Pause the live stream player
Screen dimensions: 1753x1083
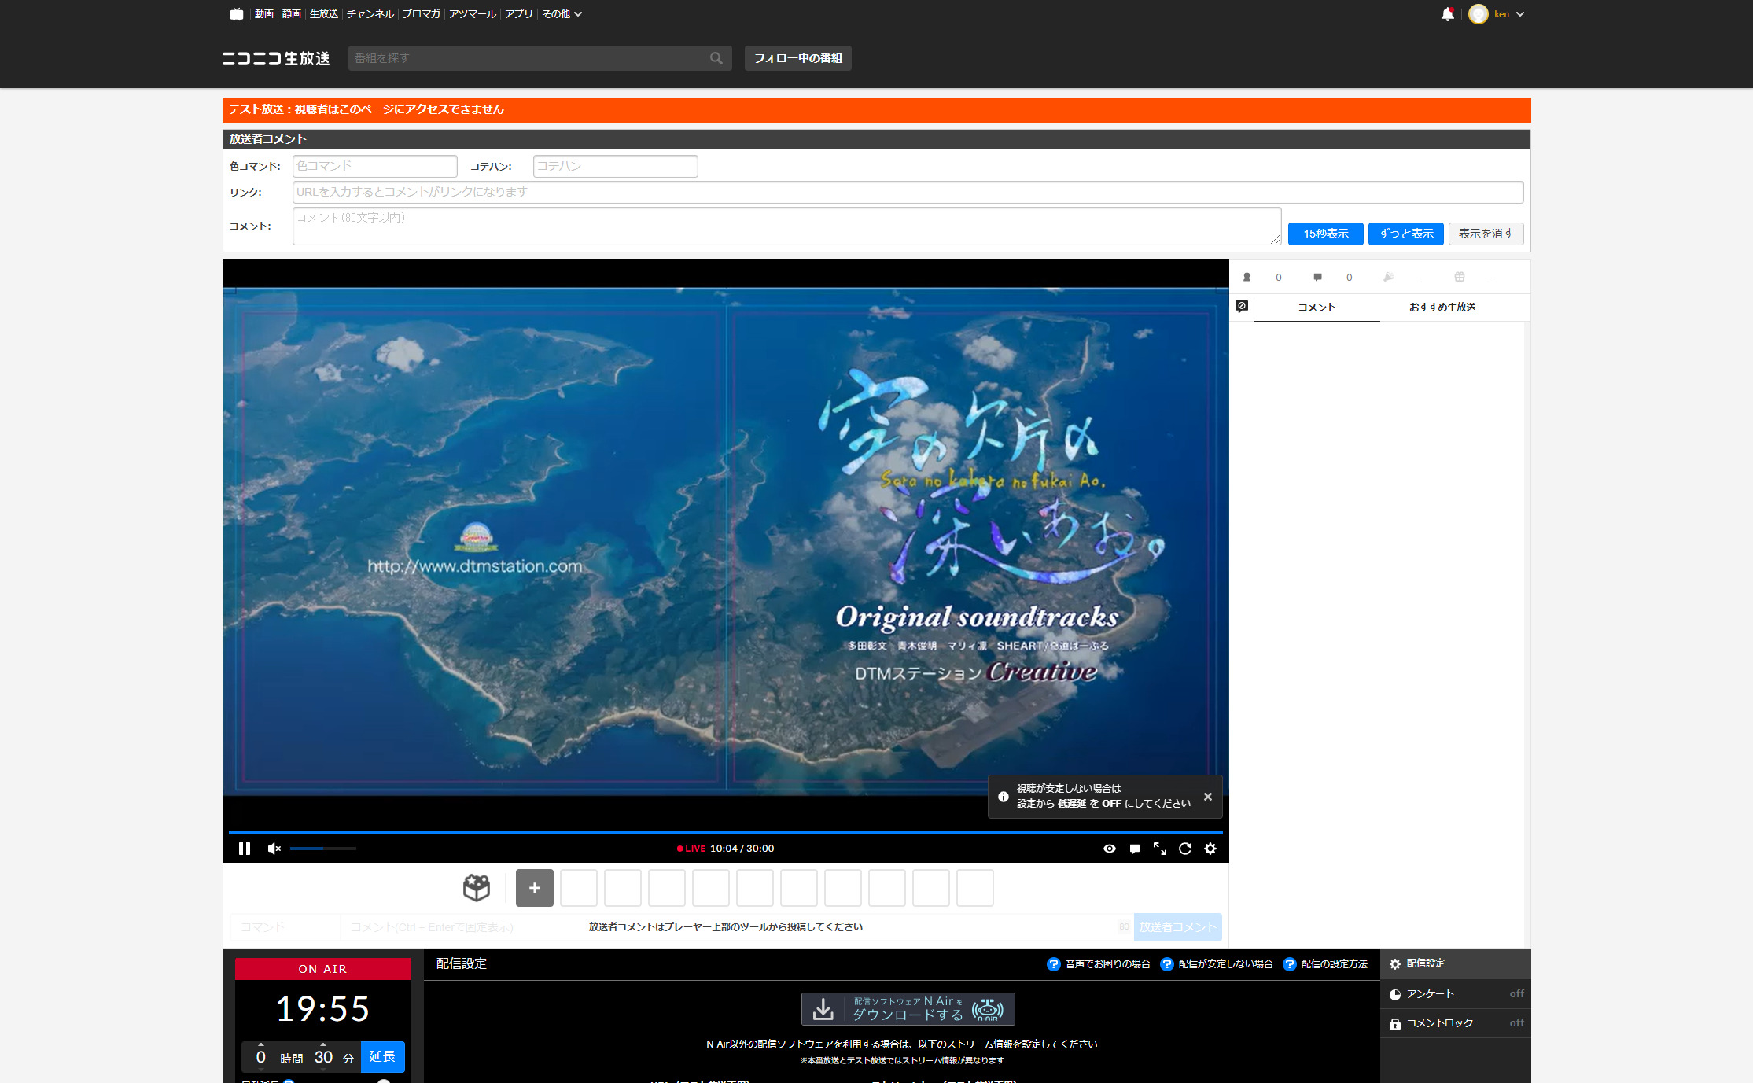click(245, 849)
